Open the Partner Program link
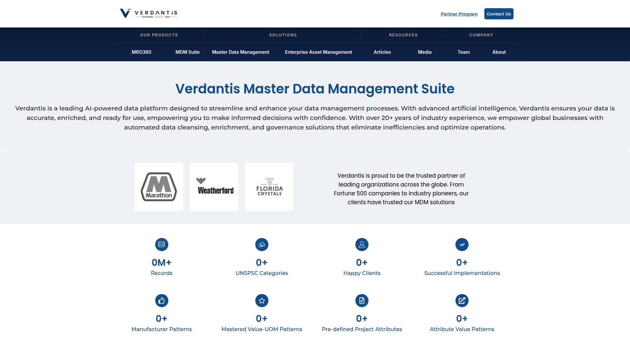This screenshot has height=354, width=630. point(459,14)
